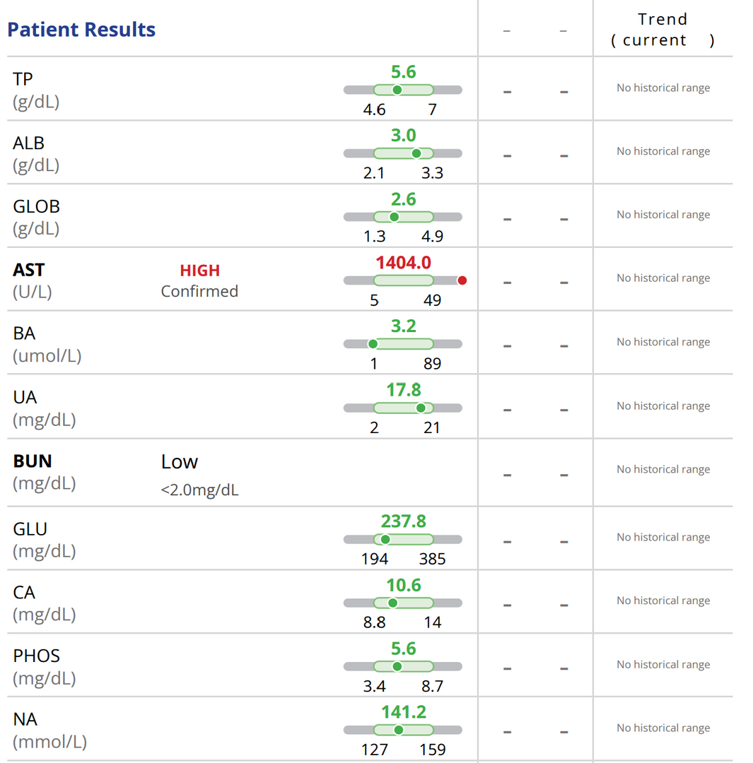Click the GLOB reference range slider bar
The height and width of the screenshot is (763, 753).
[x=403, y=217]
